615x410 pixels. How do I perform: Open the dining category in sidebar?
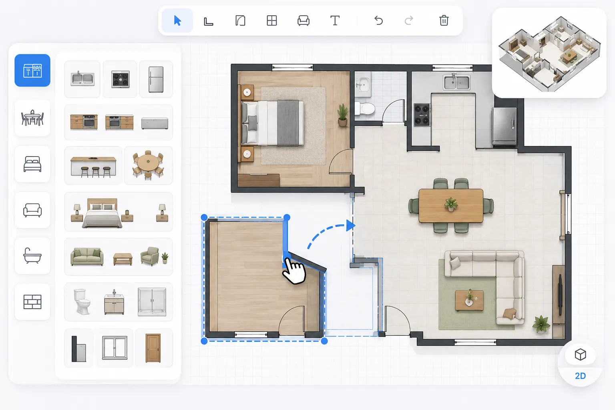click(x=32, y=118)
